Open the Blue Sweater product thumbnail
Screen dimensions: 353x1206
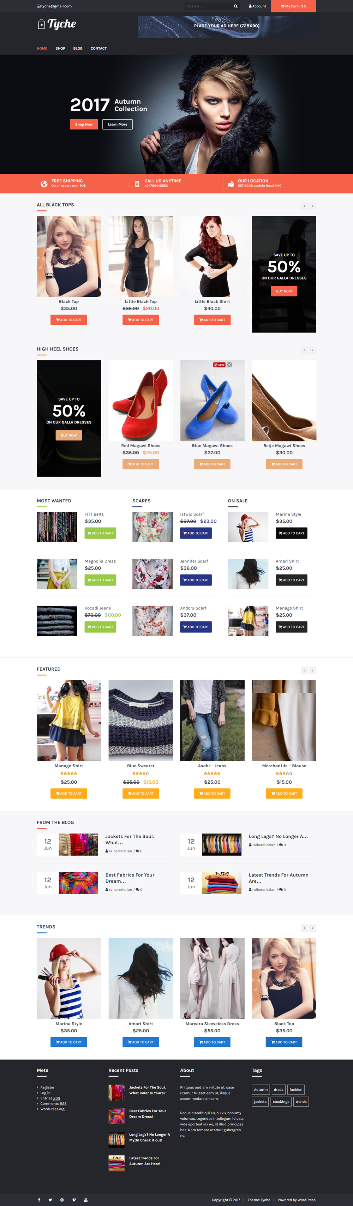tap(140, 721)
